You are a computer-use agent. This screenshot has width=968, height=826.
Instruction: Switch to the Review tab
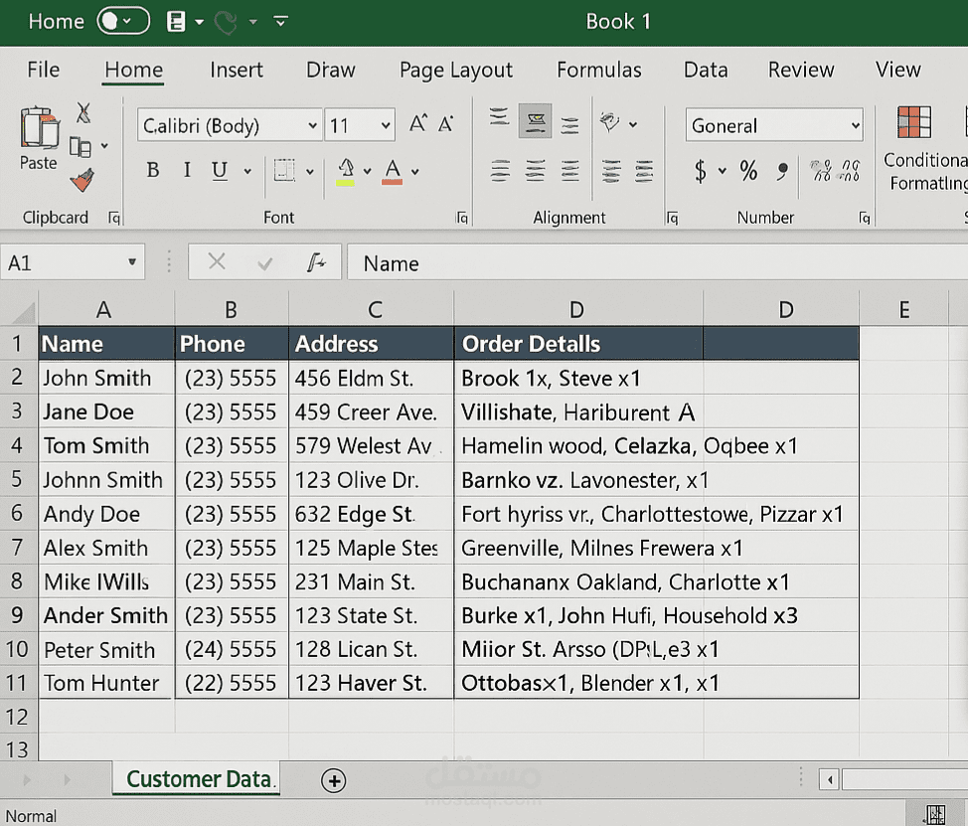tap(801, 70)
